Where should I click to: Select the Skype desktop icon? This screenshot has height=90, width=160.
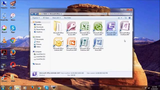click(13, 29)
